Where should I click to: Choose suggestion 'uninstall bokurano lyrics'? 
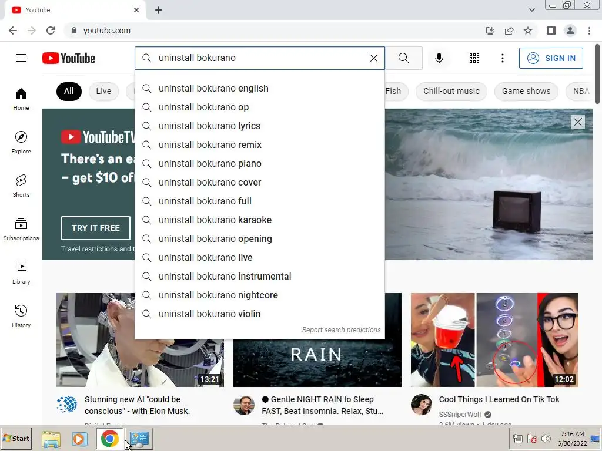[x=259, y=126]
